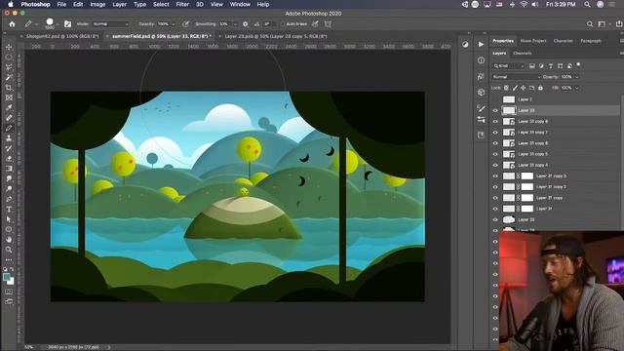Enable the Auto Erase checkbox
624x351 pixels.
pyautogui.click(x=283, y=24)
